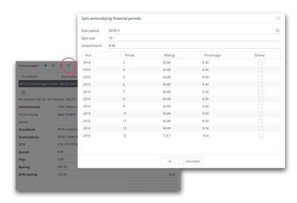297x203 pixels.
Task: Click the OK button
Action: click(170, 161)
